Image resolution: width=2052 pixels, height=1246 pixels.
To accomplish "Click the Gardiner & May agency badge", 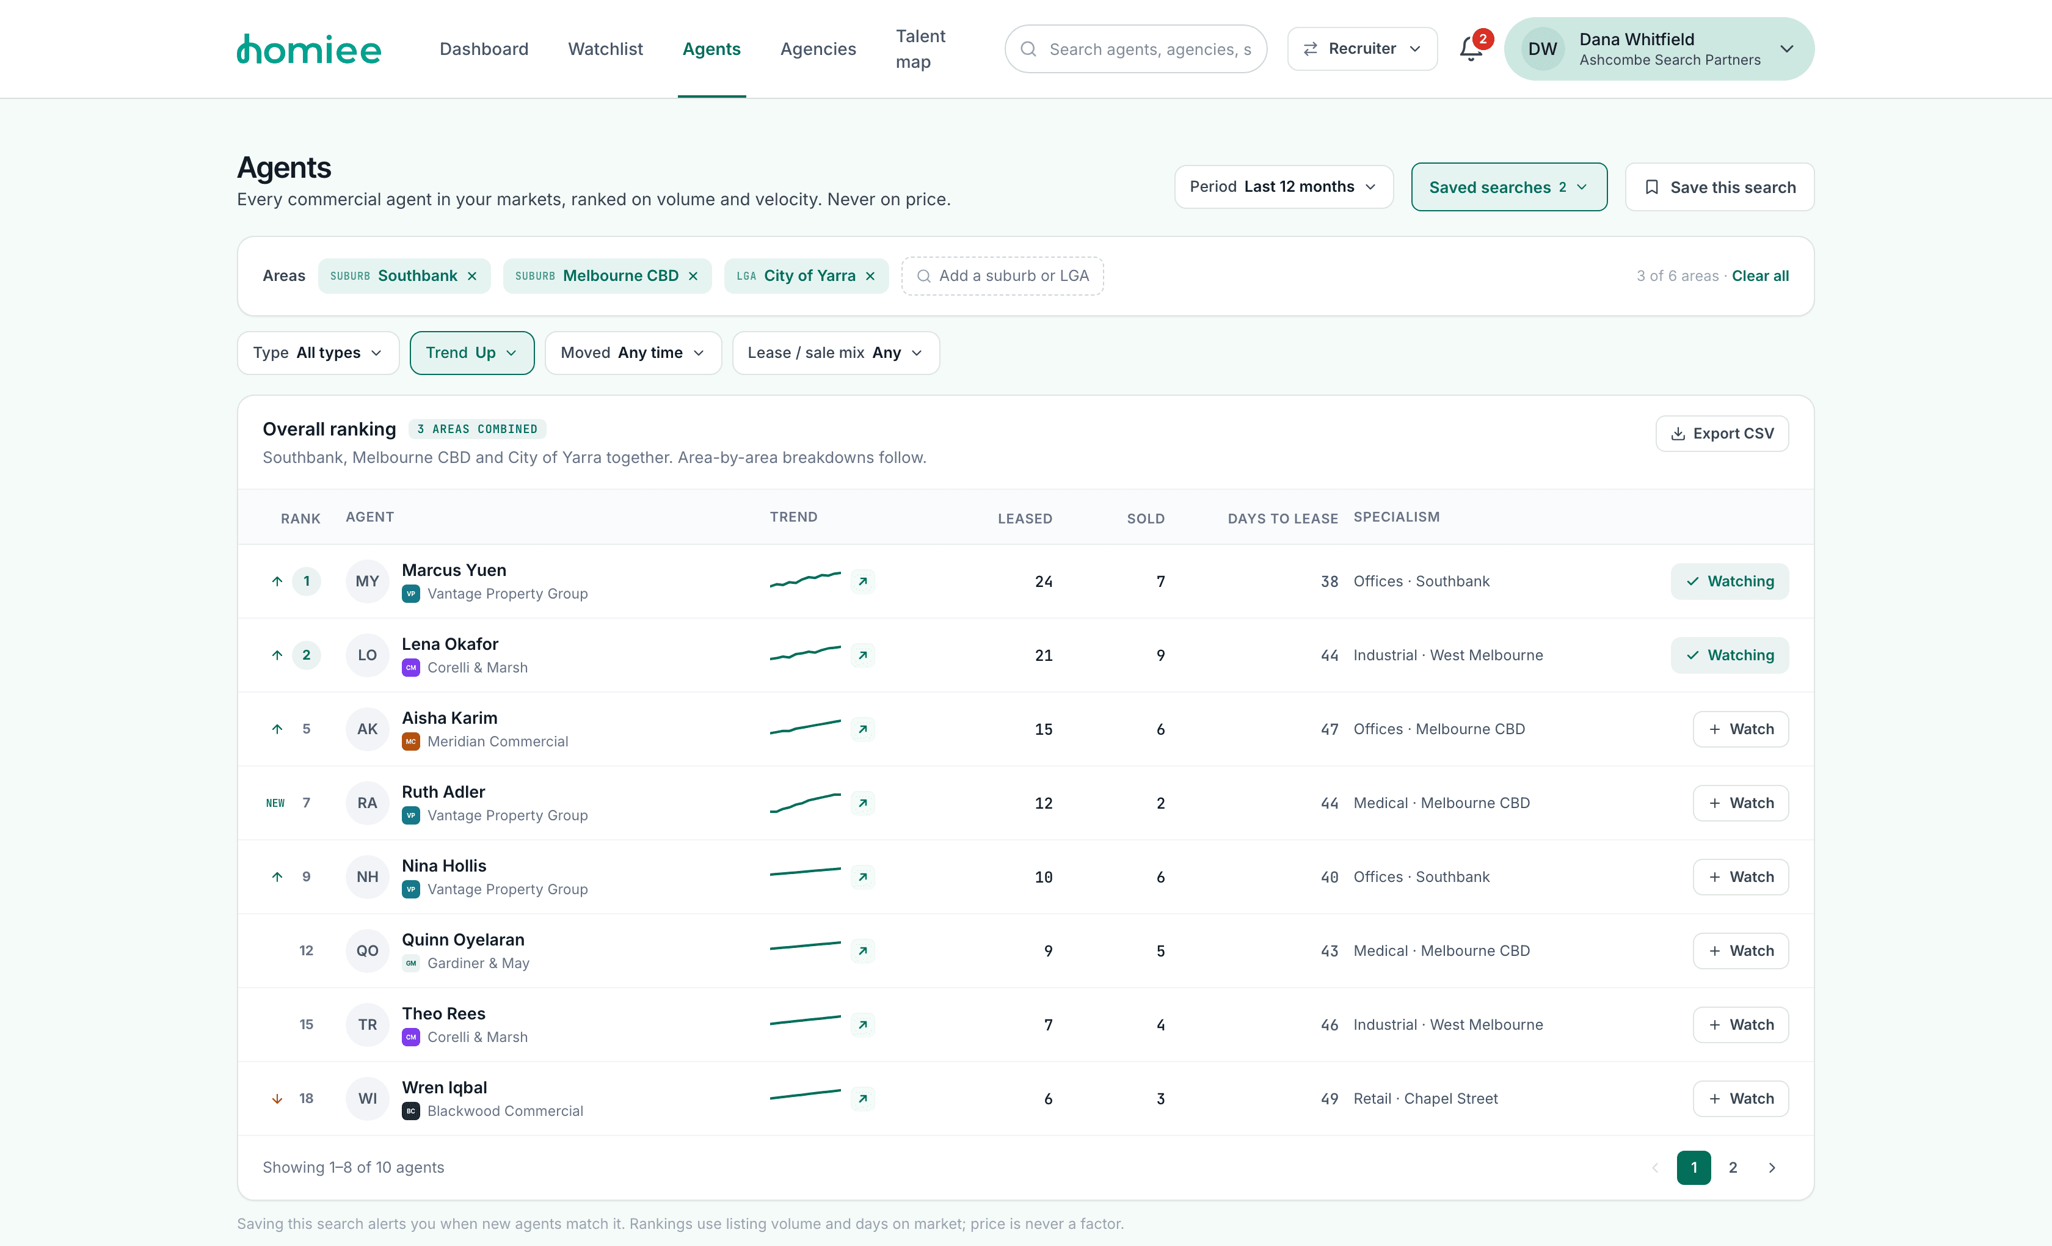I will click(410, 964).
